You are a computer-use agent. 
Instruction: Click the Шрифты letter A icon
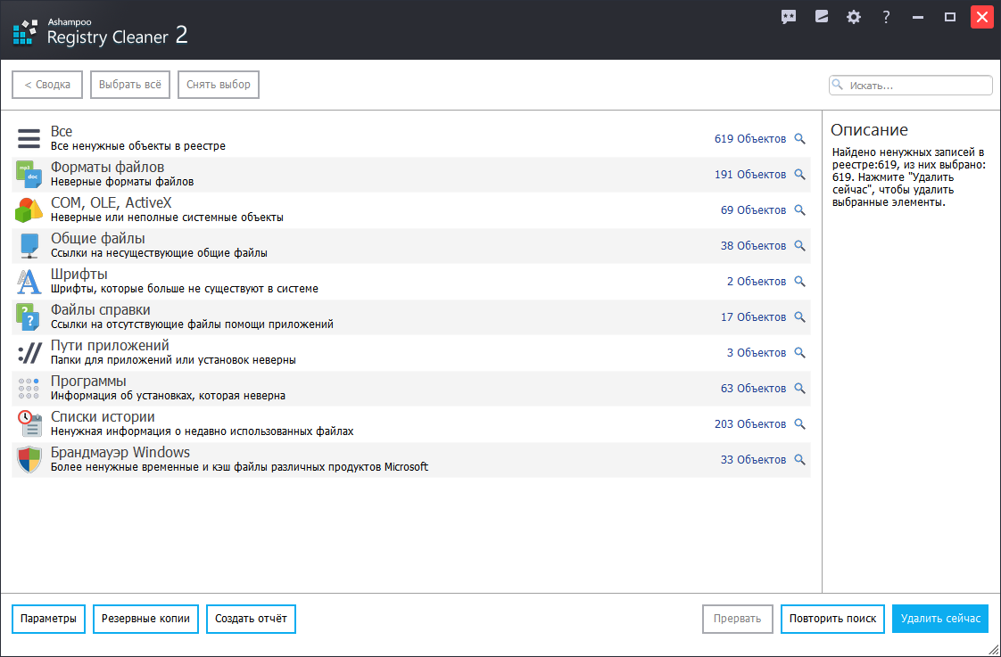(29, 281)
